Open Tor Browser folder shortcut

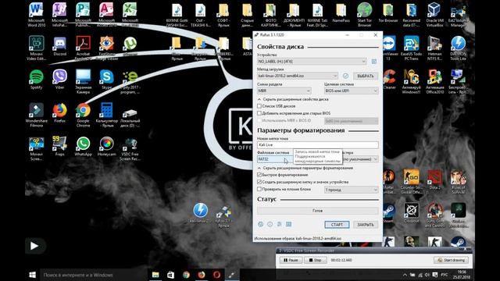tap(388, 12)
